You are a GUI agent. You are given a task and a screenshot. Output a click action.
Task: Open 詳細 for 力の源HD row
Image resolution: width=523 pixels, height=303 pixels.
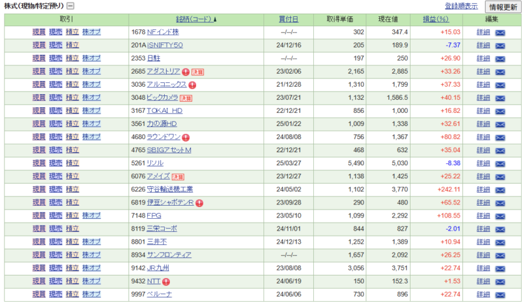click(x=483, y=123)
